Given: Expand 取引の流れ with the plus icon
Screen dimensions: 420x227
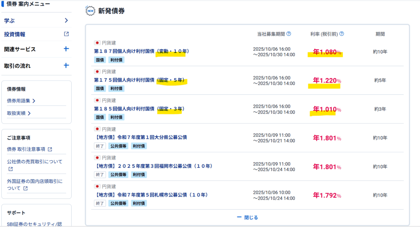Looking at the screenshot, I should [x=66, y=65].
